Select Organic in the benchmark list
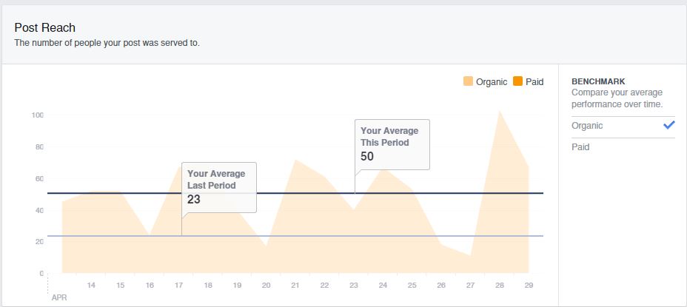 tap(587, 126)
